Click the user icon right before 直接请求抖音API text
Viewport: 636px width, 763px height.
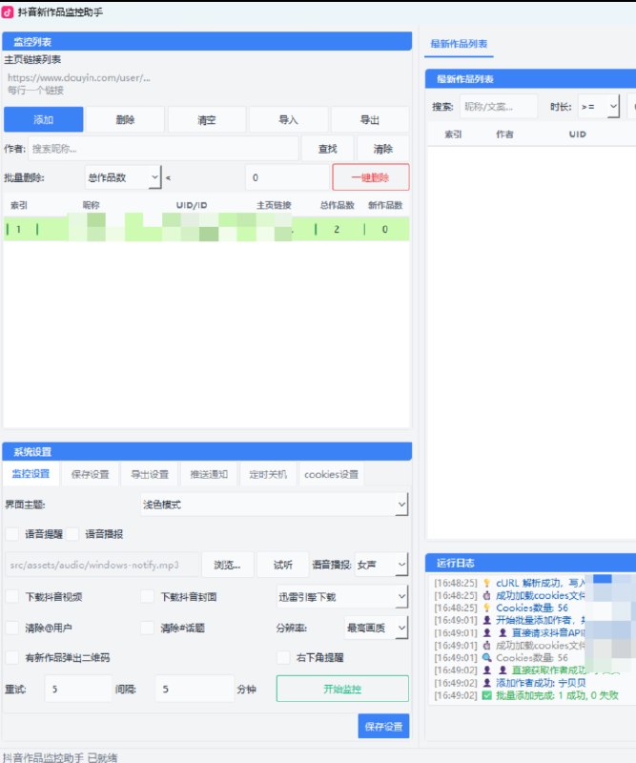click(x=503, y=632)
